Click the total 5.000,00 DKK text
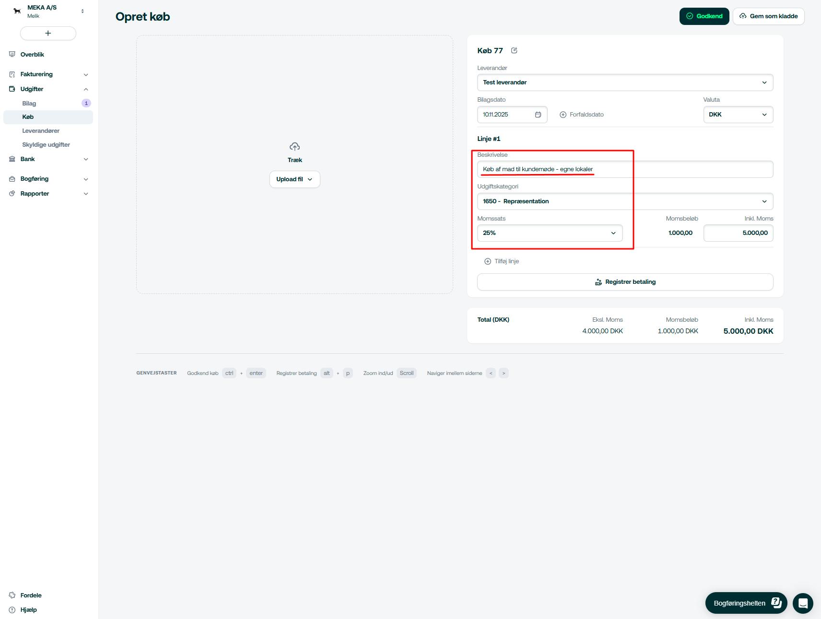 [748, 331]
